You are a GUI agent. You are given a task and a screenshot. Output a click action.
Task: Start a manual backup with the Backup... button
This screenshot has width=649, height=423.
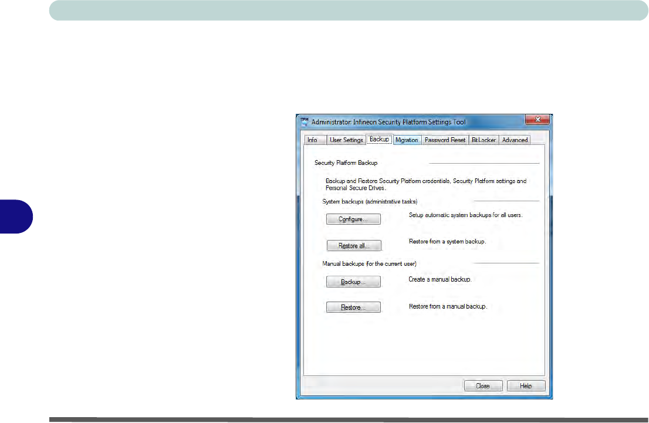pos(353,282)
